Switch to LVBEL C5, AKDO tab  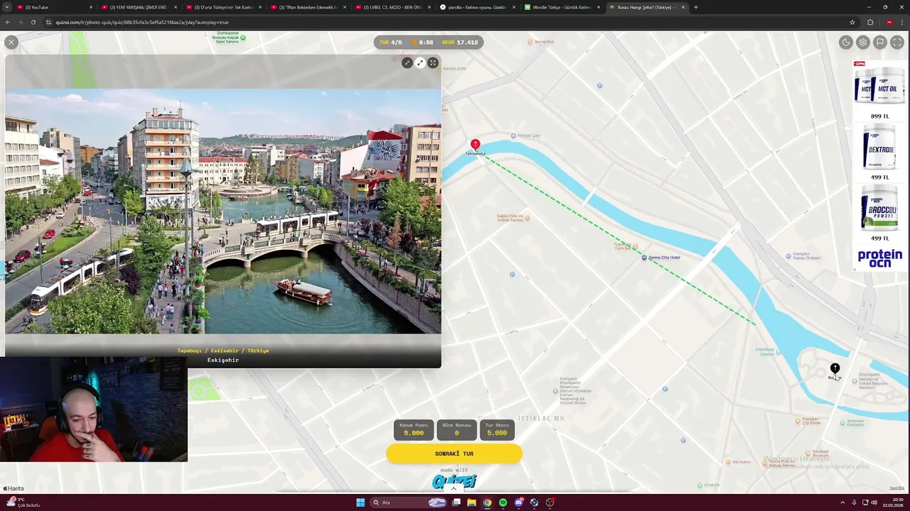(392, 7)
